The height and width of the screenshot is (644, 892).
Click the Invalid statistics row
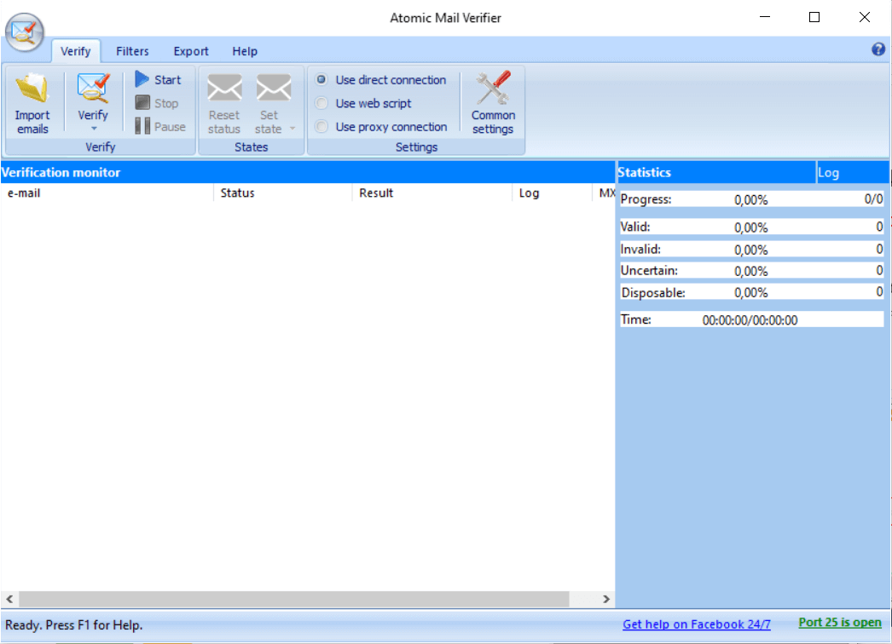(751, 249)
